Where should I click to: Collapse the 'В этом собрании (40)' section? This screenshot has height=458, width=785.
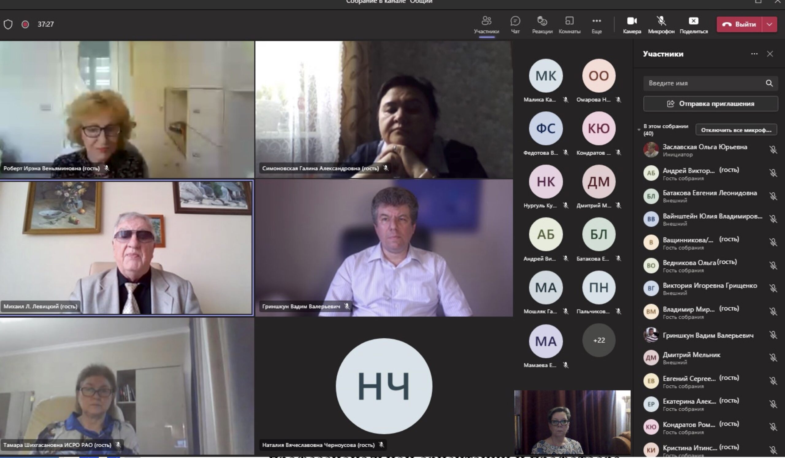[639, 130]
